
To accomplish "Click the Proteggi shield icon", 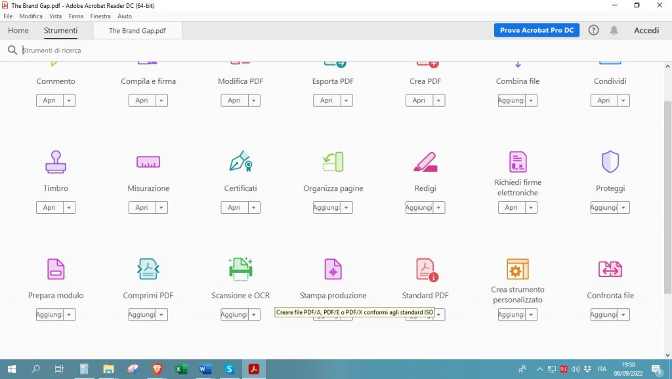I will (x=610, y=161).
